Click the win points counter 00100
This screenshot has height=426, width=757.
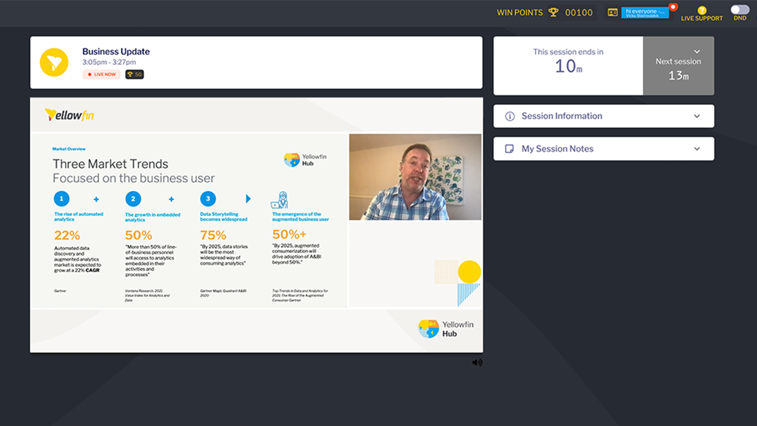pos(579,13)
